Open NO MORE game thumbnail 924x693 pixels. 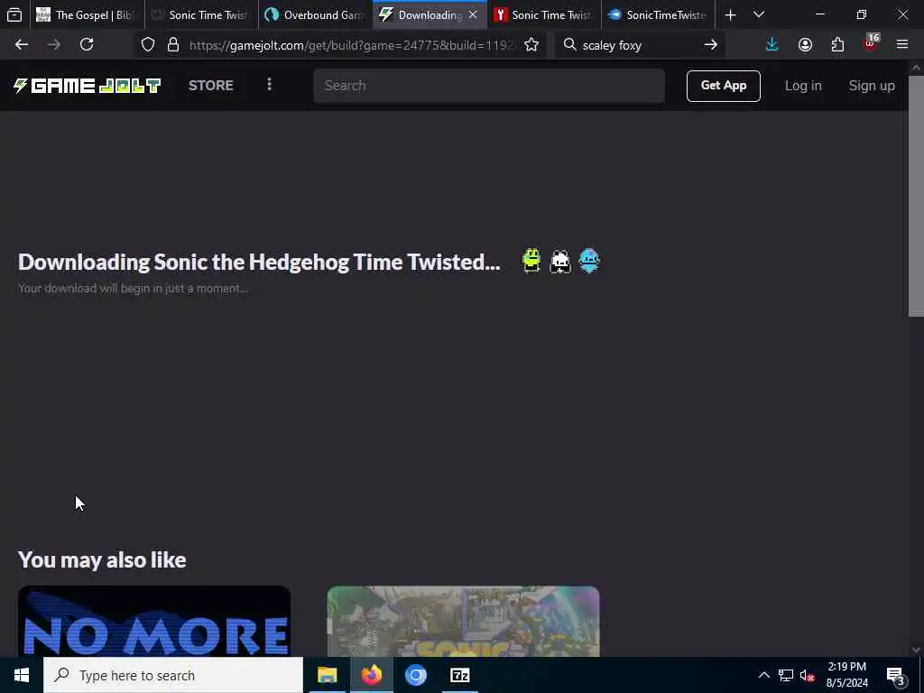point(153,621)
